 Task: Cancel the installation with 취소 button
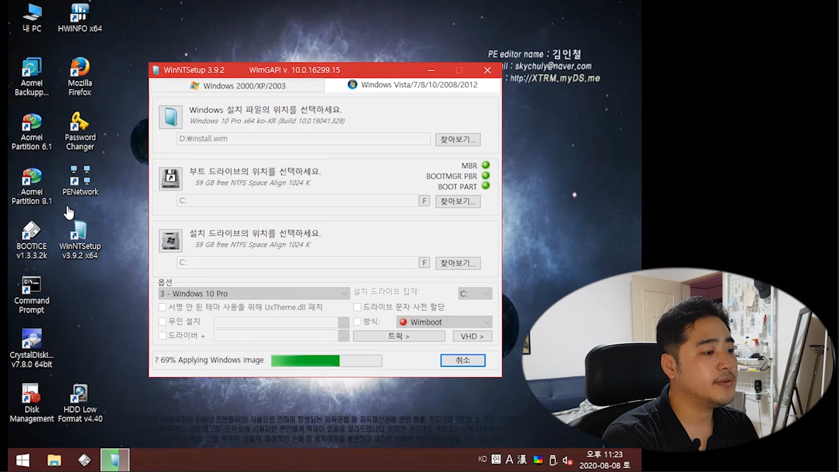(463, 361)
